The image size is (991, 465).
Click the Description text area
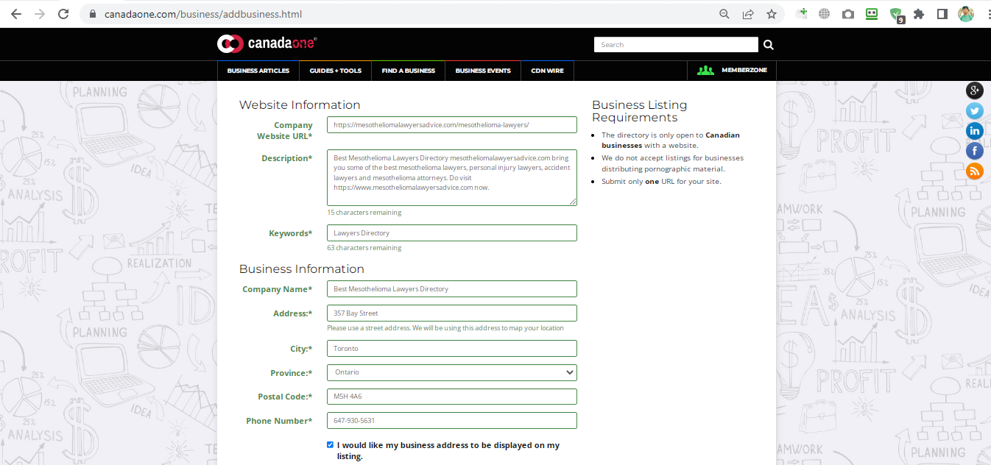[452, 177]
